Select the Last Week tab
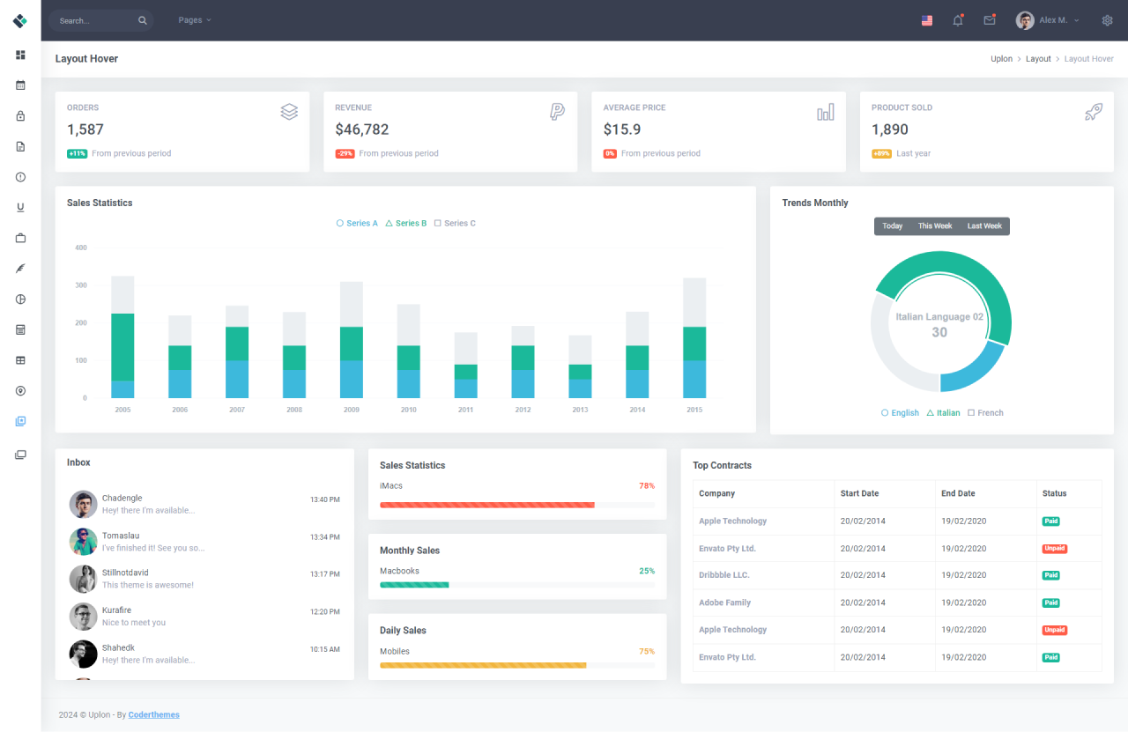The height and width of the screenshot is (732, 1128). pos(984,226)
